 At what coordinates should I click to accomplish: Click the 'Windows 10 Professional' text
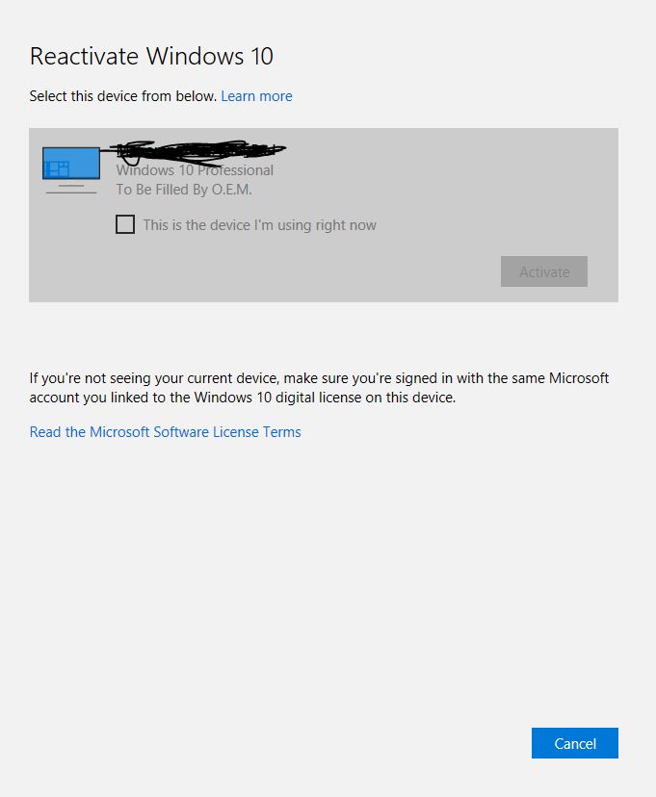click(195, 170)
